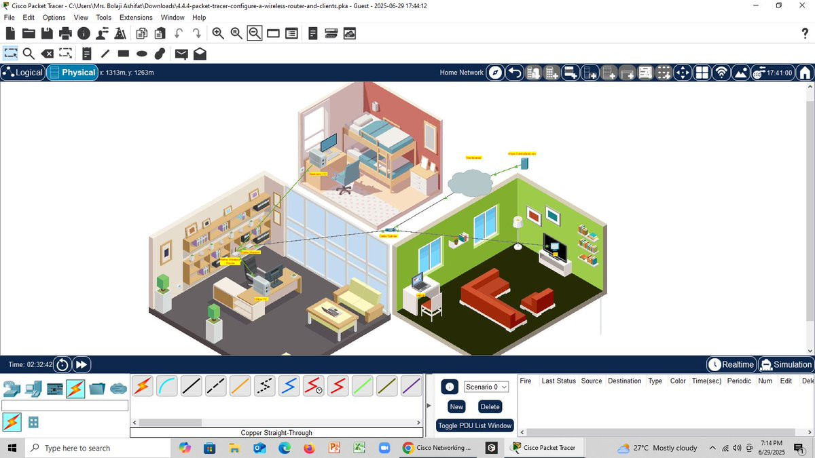This screenshot has height=458, width=815.
Task: Switch to Logical workspace
Action: tap(22, 73)
